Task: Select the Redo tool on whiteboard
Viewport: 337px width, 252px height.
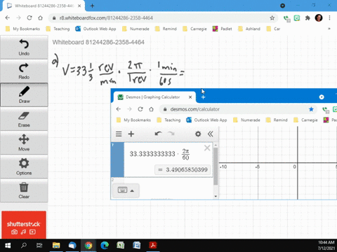Action: (24, 71)
